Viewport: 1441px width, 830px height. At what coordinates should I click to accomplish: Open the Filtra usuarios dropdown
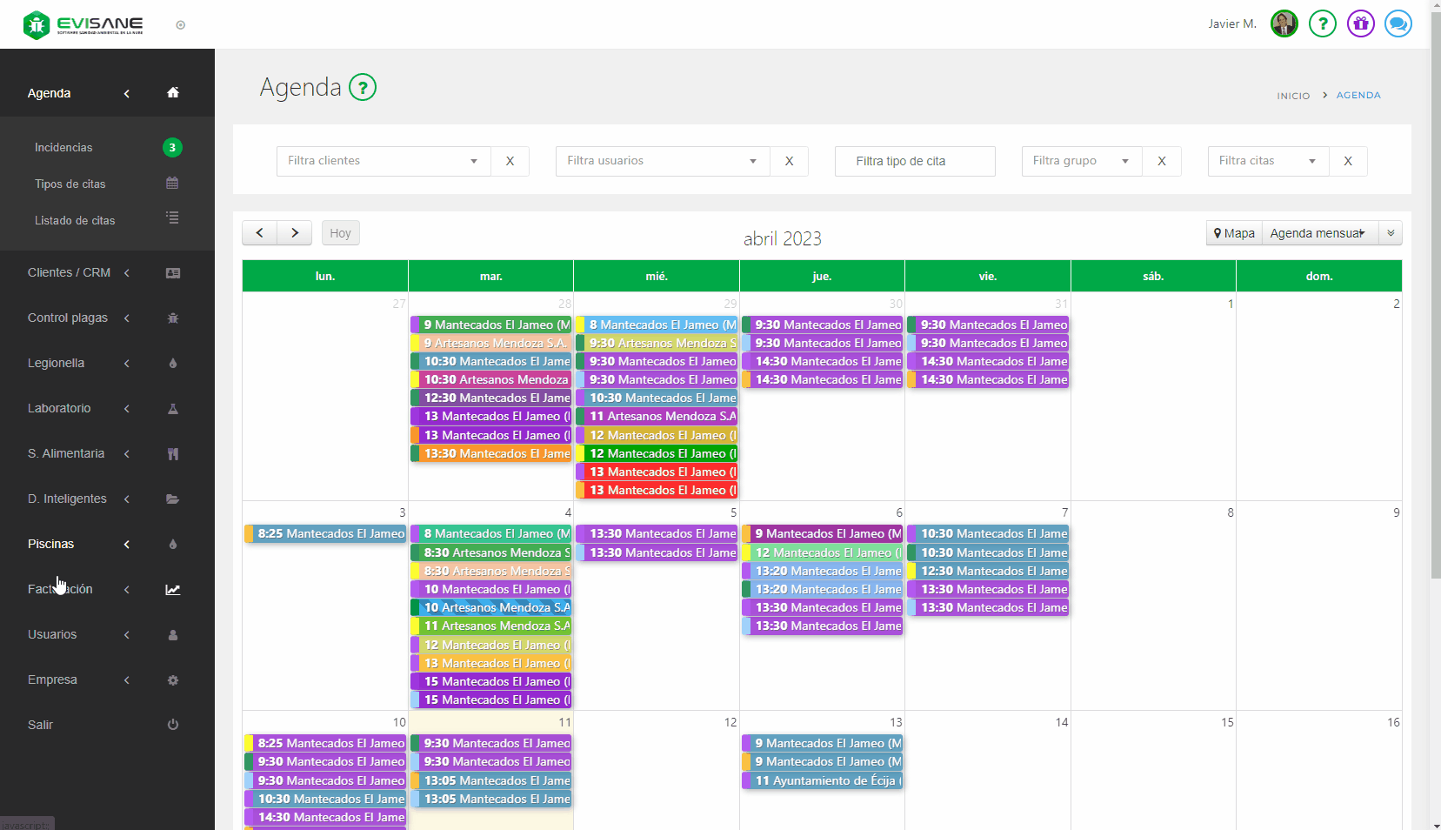click(x=663, y=161)
